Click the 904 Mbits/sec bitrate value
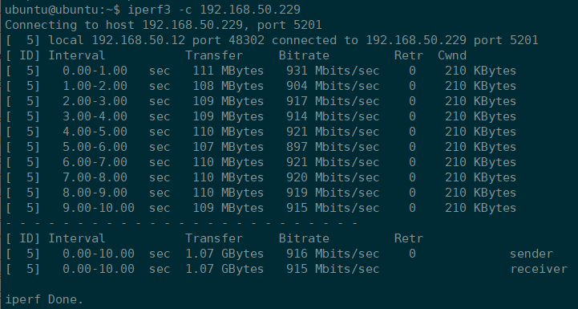The height and width of the screenshot is (309, 578). [x=333, y=86]
